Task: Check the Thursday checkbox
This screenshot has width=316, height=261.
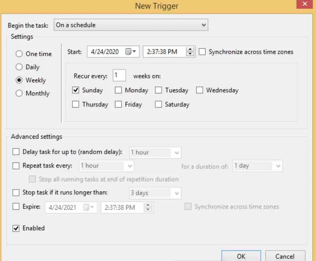Action: coord(76,104)
